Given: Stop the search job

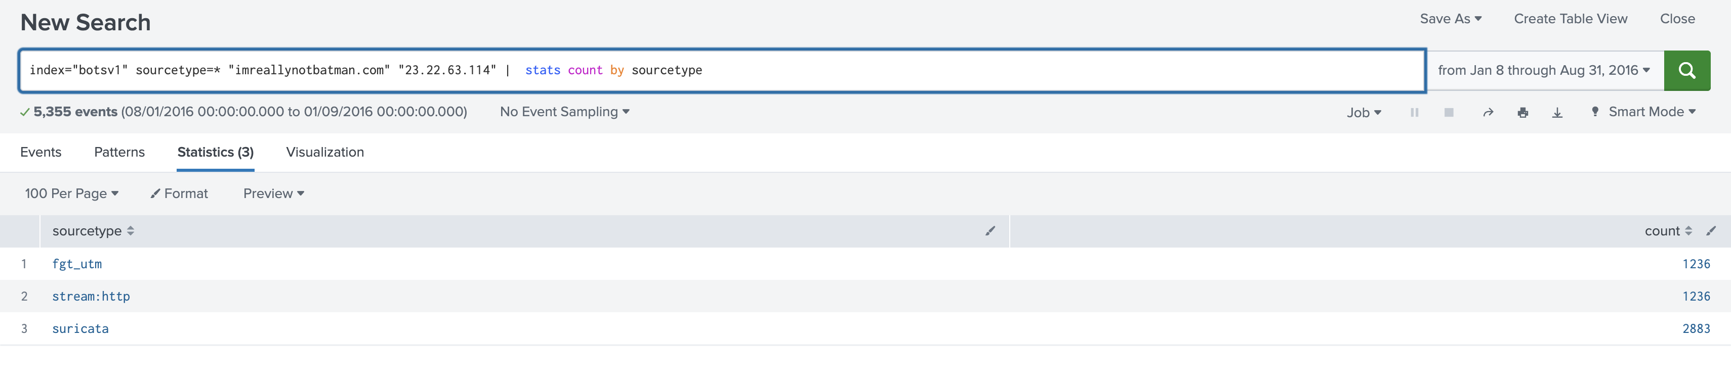Looking at the screenshot, I should pyautogui.click(x=1448, y=112).
